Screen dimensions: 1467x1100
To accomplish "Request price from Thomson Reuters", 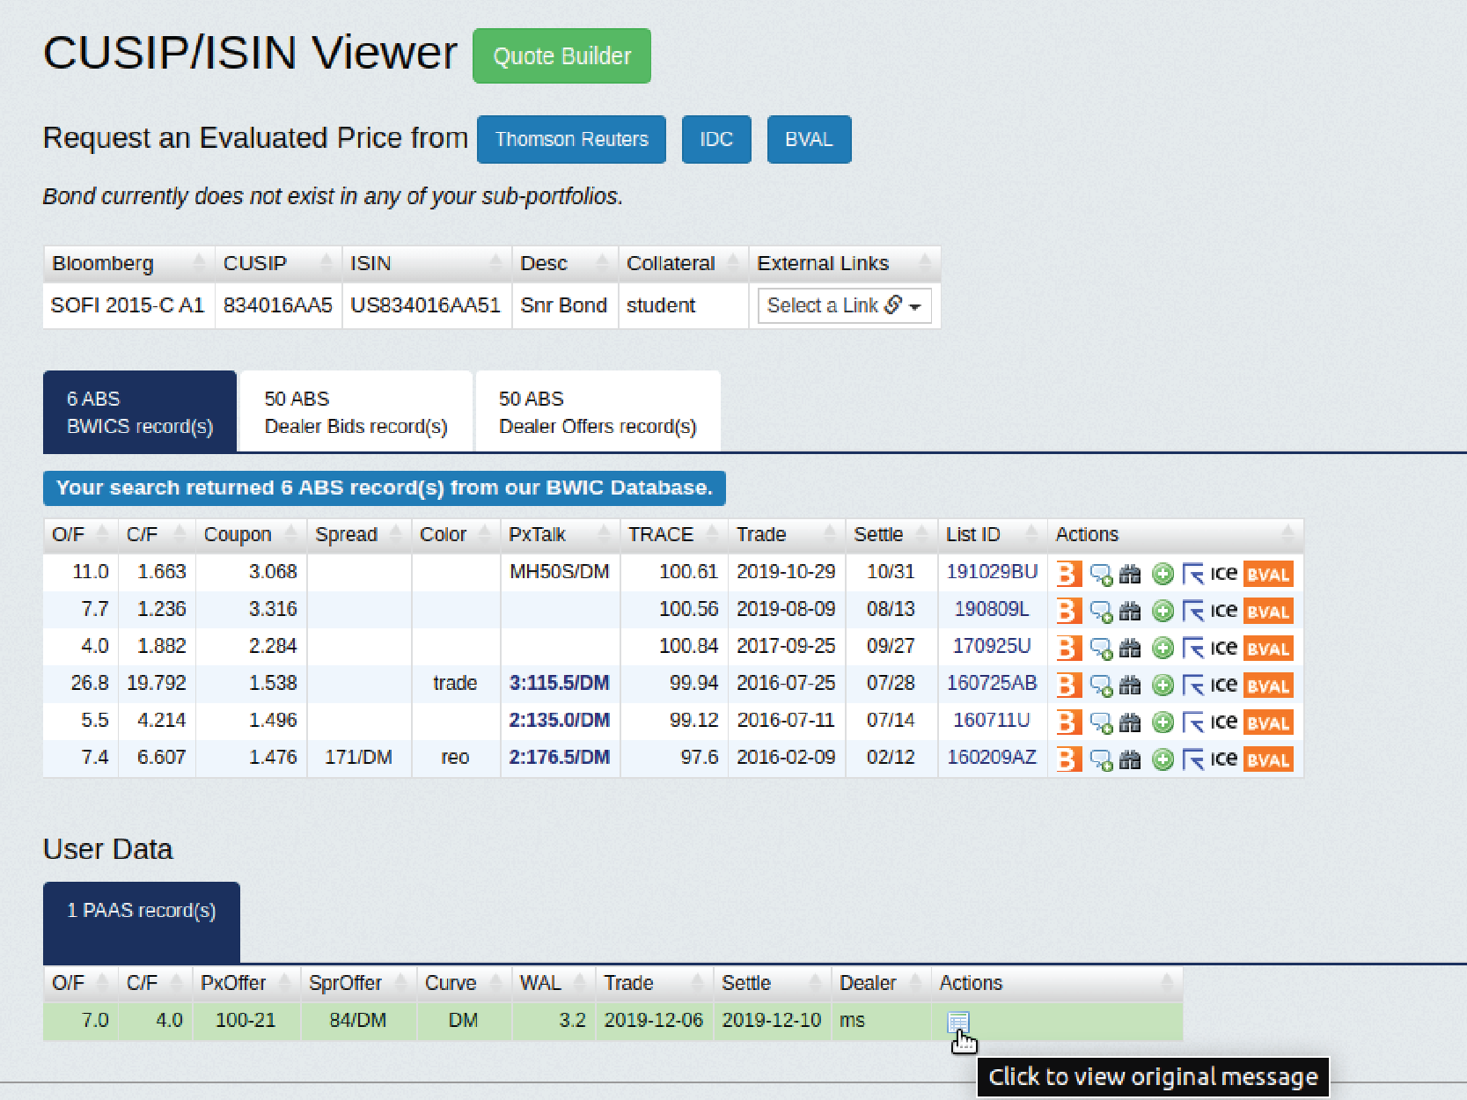I will pos(571,139).
